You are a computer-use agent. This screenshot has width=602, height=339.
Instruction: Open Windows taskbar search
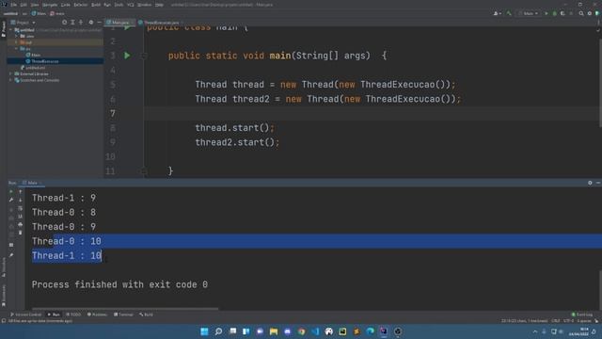pos(218,331)
